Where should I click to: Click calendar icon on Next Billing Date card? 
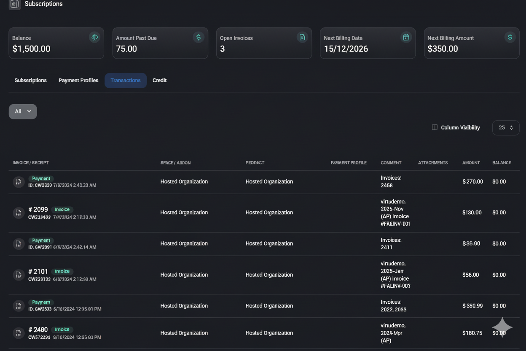pyautogui.click(x=406, y=38)
